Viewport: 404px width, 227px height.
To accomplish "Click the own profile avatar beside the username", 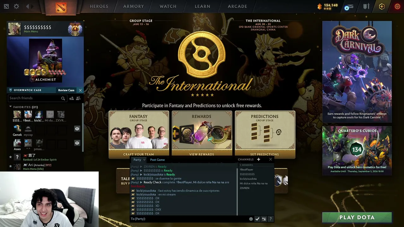I will click(15, 29).
